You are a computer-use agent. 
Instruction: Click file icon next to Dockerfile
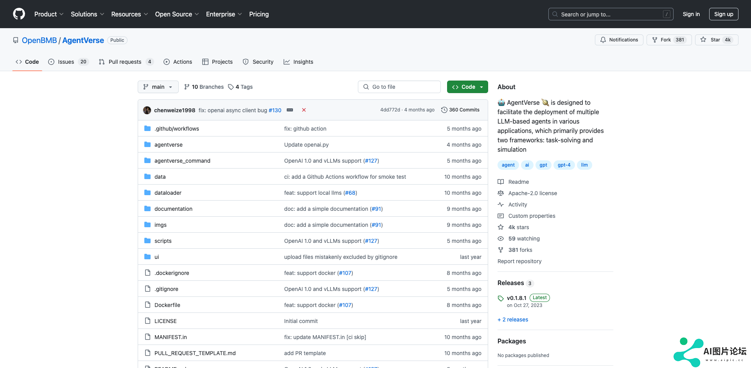[x=147, y=305]
